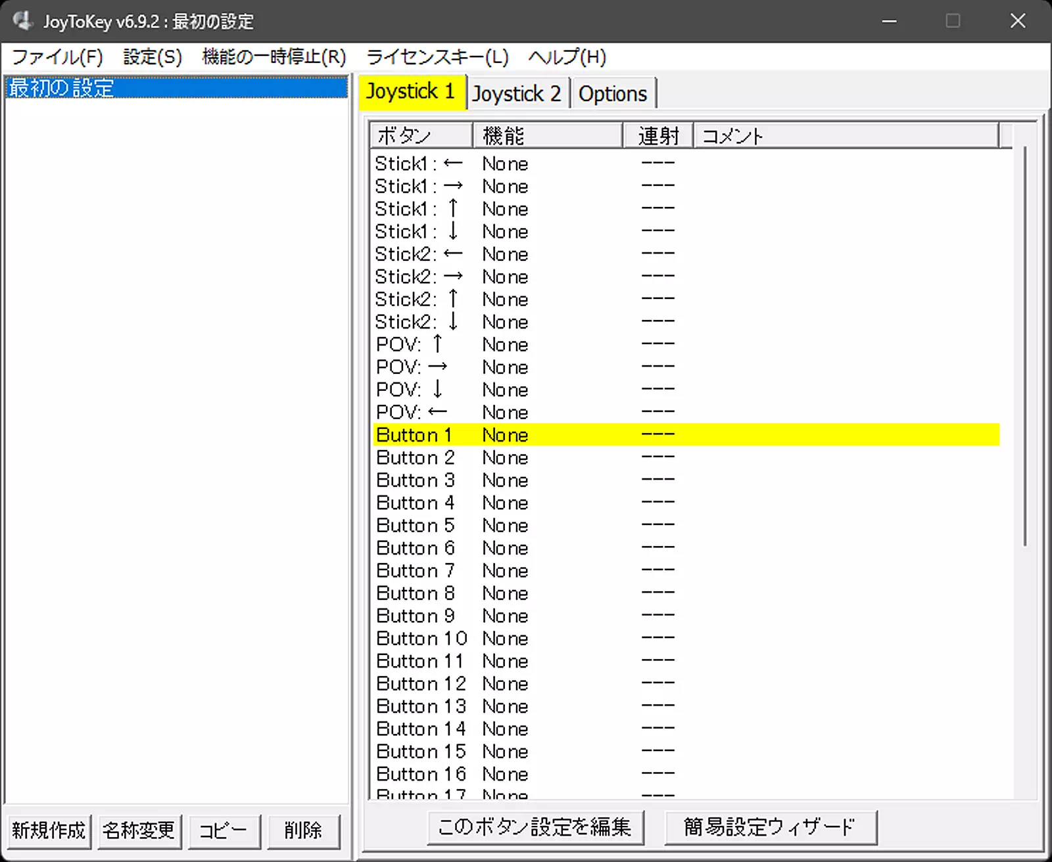
Task: Click このボタン設定を編集 button
Action: [x=535, y=827]
